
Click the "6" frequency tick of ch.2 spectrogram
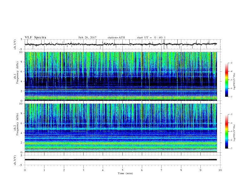[x=22, y=123]
